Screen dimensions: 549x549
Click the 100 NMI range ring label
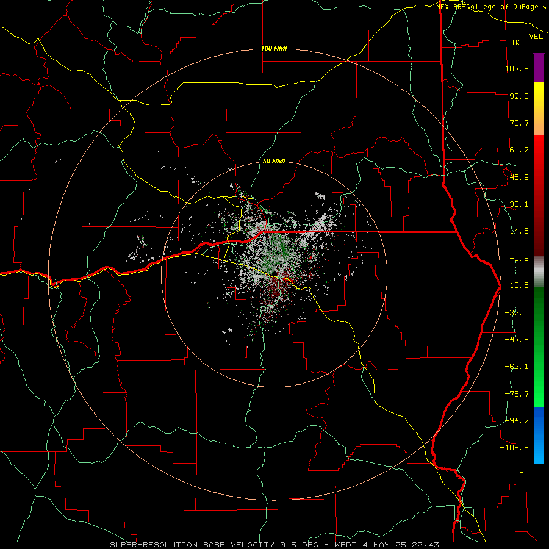point(274,48)
